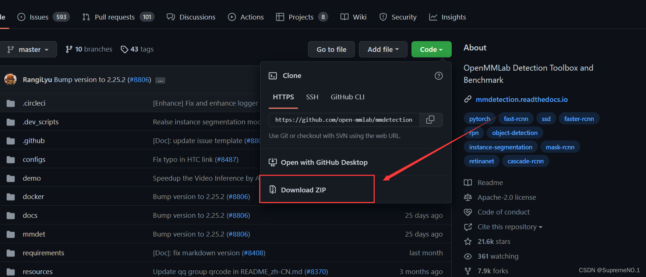View the 10 branches link
Screen dimensions: 646x277
pyautogui.click(x=89, y=49)
